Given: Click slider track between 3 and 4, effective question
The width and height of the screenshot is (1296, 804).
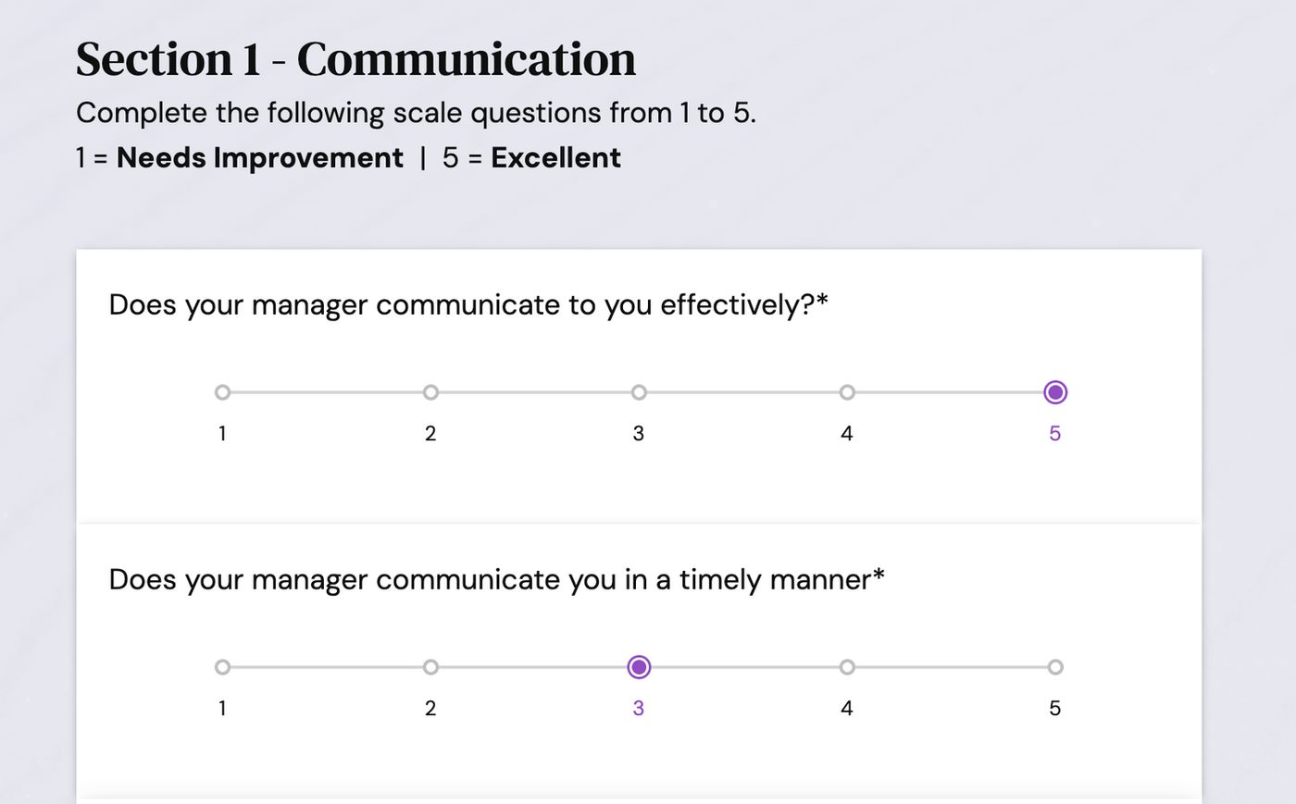Looking at the screenshot, I should click(x=742, y=392).
